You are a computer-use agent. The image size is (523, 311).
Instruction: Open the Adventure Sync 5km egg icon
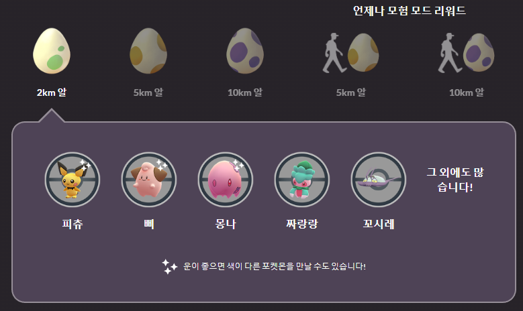tap(351, 53)
